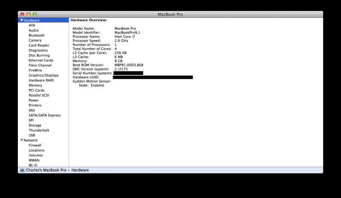Select SAS in the sidebar

tap(32, 110)
